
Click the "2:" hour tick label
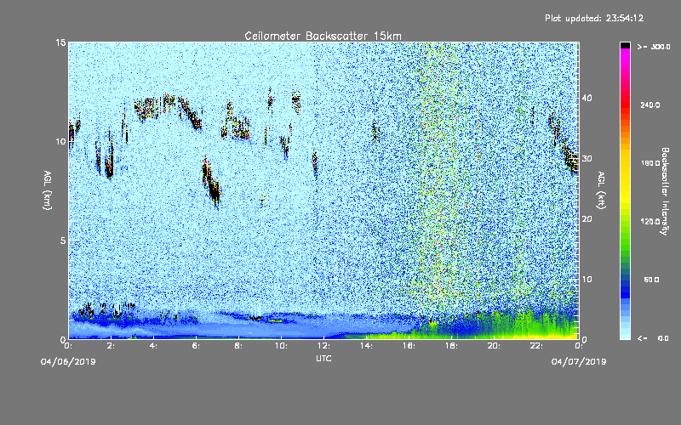click(x=111, y=346)
